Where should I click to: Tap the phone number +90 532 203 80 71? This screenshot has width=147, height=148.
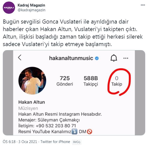tap(56, 126)
